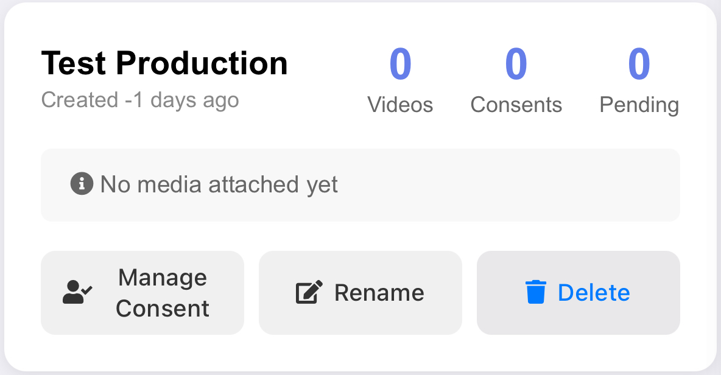
Task: Select the Consents count number
Action: click(x=516, y=65)
